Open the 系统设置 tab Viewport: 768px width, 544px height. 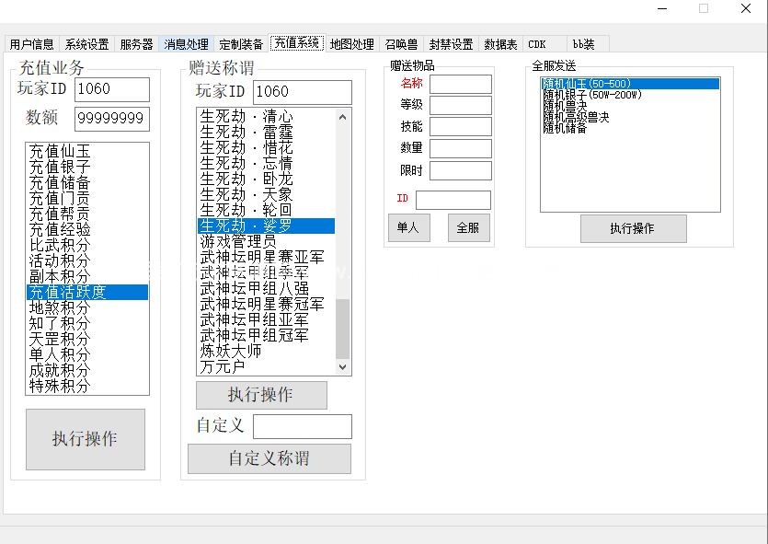click(x=86, y=44)
